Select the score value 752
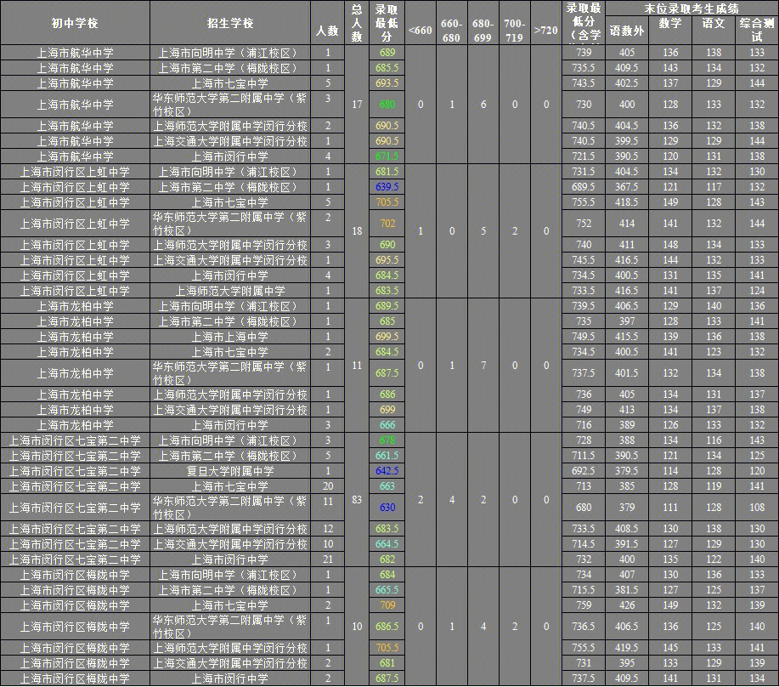The height and width of the screenshot is (687, 779). point(584,224)
